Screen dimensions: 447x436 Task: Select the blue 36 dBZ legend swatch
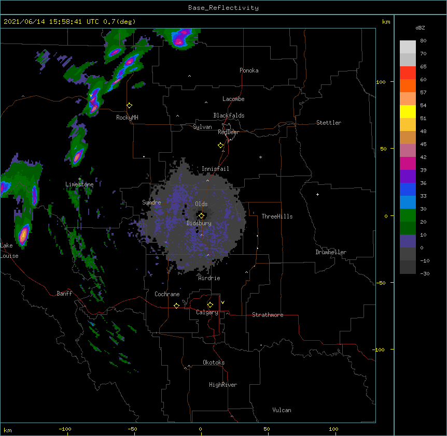(x=408, y=189)
